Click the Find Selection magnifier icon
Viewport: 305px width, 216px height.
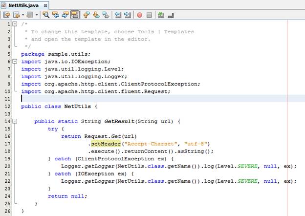(46, 15)
